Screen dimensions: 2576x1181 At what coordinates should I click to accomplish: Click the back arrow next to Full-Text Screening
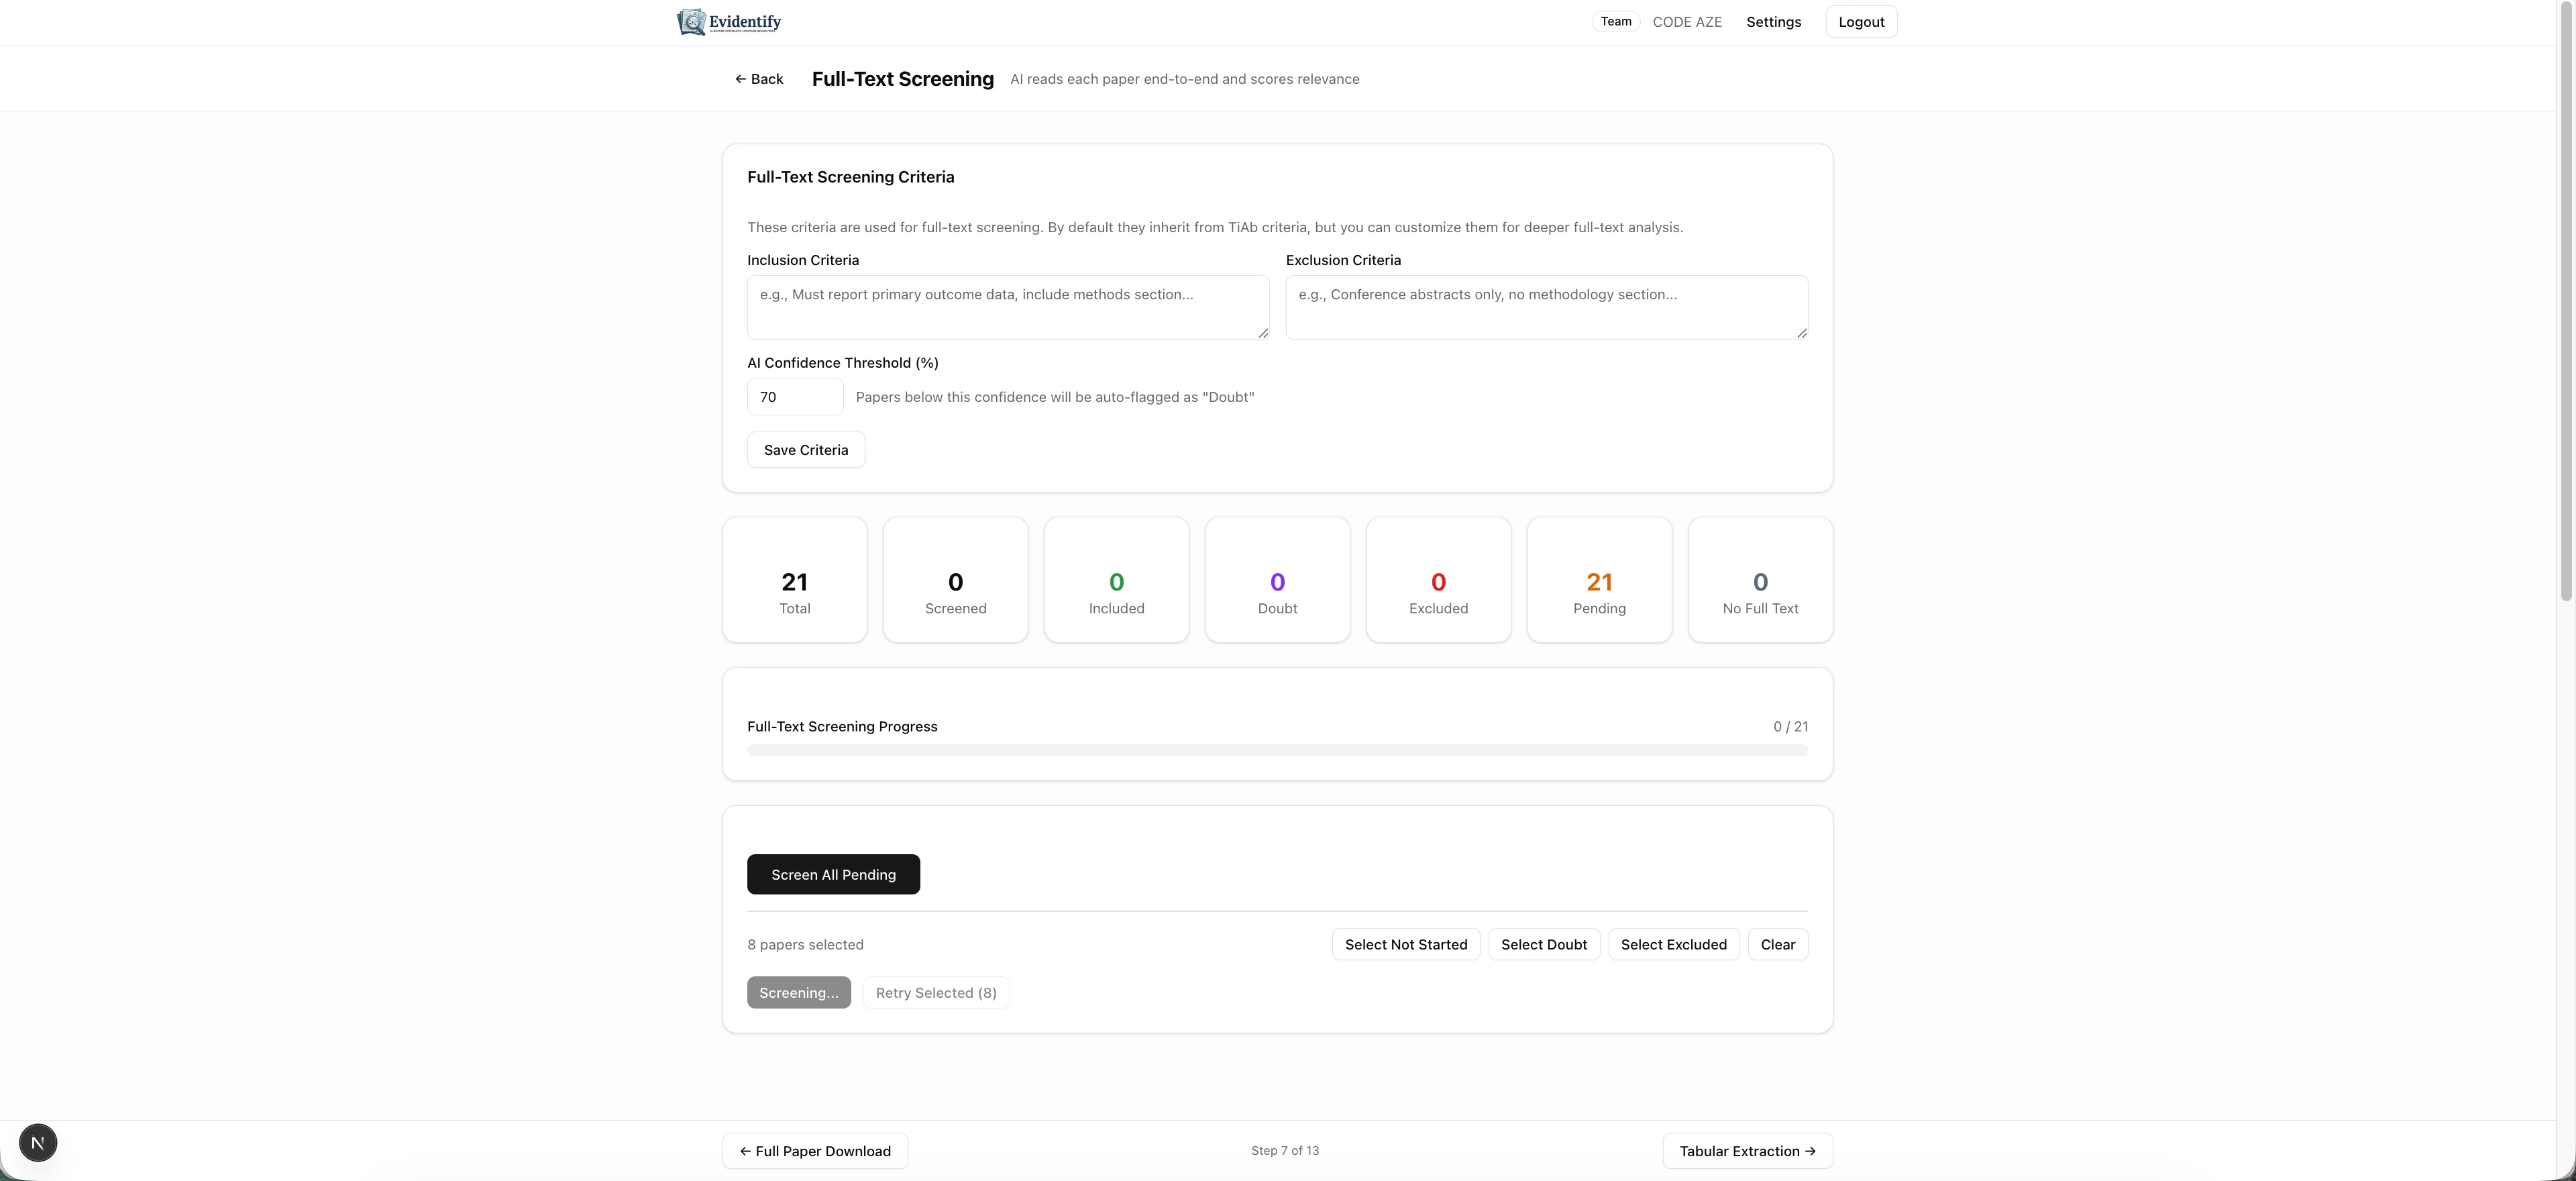[x=740, y=79]
